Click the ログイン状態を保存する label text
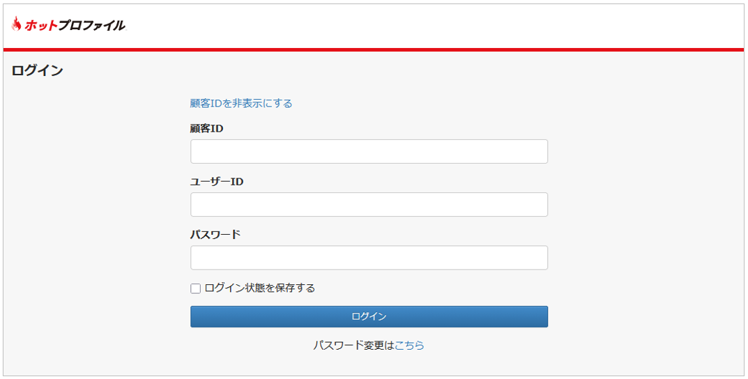Screen dimensions: 748x379 (260, 288)
